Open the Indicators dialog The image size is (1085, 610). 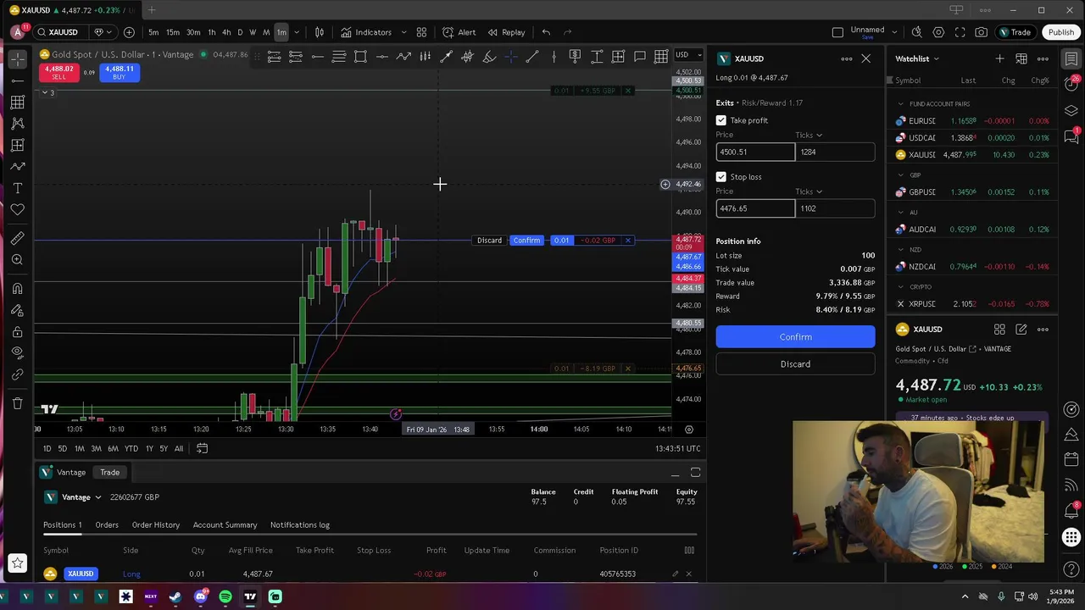pyautogui.click(x=366, y=32)
